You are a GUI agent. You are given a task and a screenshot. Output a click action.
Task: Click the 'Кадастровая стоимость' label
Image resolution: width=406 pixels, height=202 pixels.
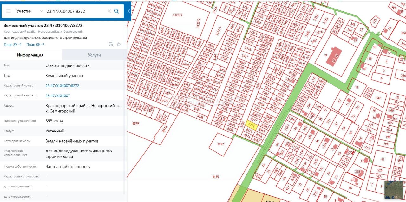click(21, 176)
